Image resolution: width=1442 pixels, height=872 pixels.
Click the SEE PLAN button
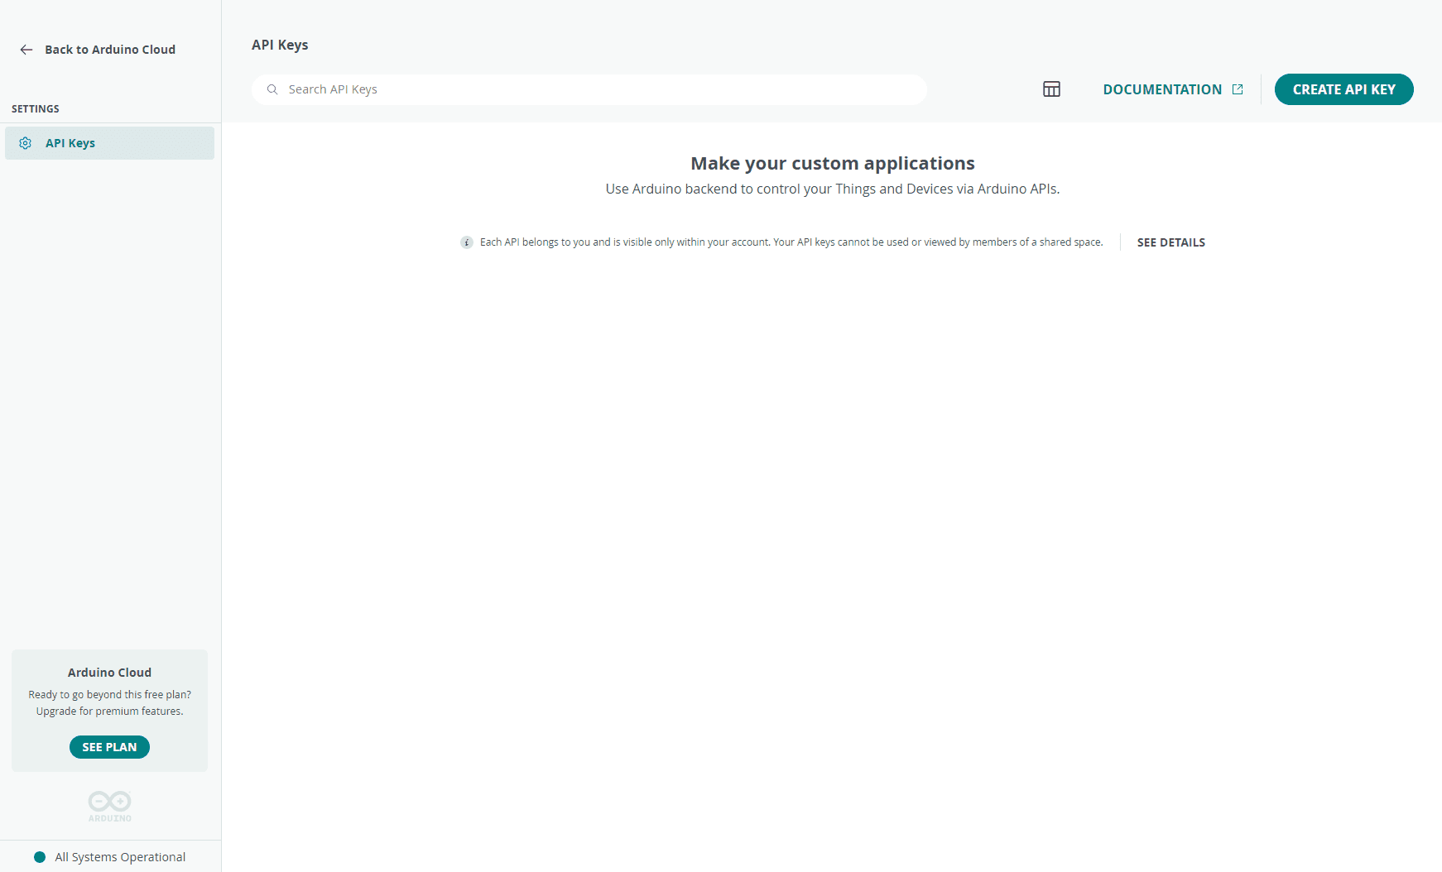[x=109, y=746]
